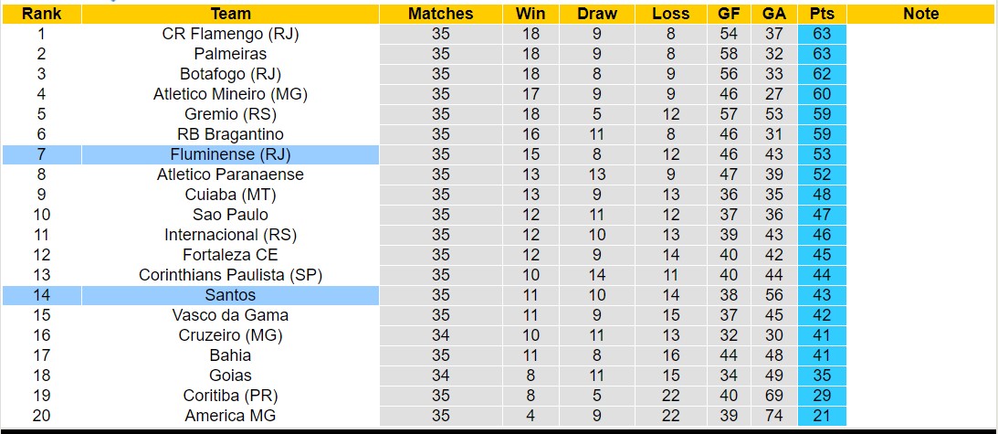The height and width of the screenshot is (434, 998).
Task: Click the America MG team name
Action: click(230, 416)
